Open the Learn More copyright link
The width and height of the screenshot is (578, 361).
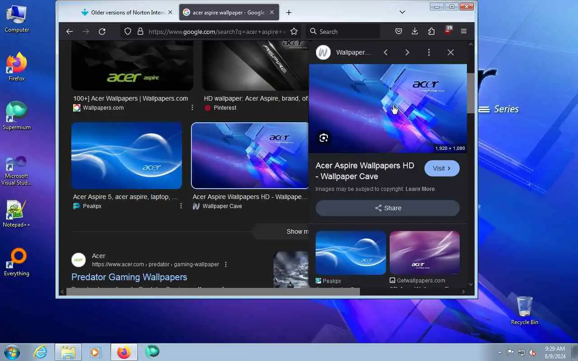pos(420,189)
